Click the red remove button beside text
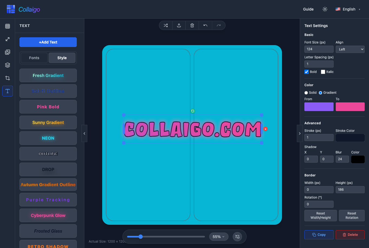 click(x=265, y=129)
